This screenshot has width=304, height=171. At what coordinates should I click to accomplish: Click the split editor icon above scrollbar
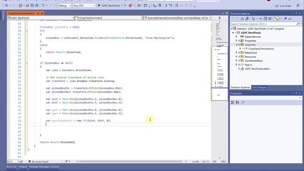[219, 18]
